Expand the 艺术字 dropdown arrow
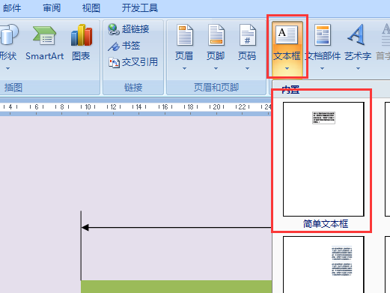 coord(358,68)
